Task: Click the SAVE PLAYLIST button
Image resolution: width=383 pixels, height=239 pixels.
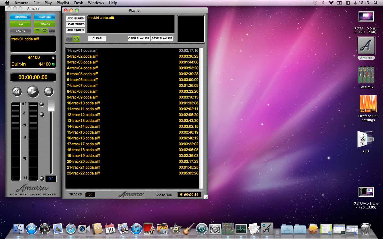Action: (162, 38)
